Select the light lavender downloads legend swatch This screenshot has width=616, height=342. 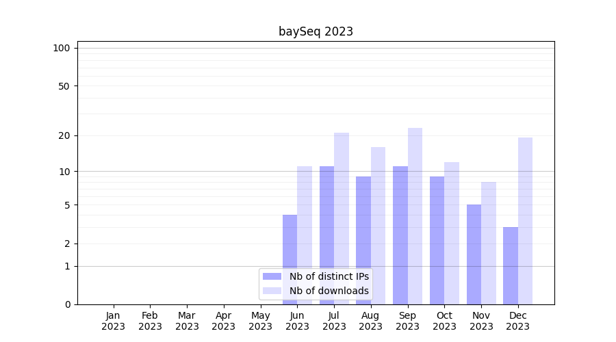pos(272,291)
